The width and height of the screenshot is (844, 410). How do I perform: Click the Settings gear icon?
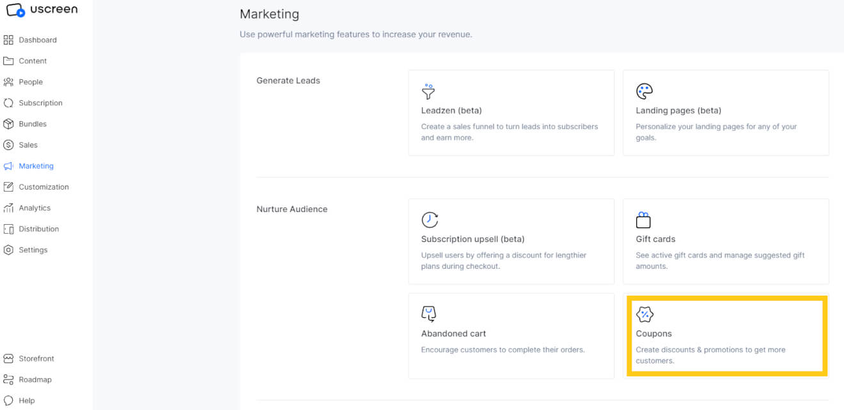tap(8, 250)
